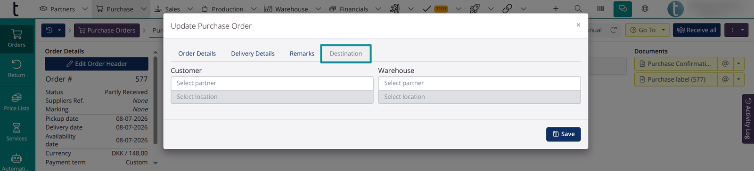Expand dropdown next to the rocket icon

[491, 9]
